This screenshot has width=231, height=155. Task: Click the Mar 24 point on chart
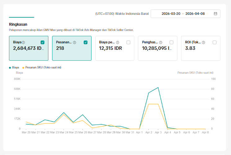pos(64,113)
